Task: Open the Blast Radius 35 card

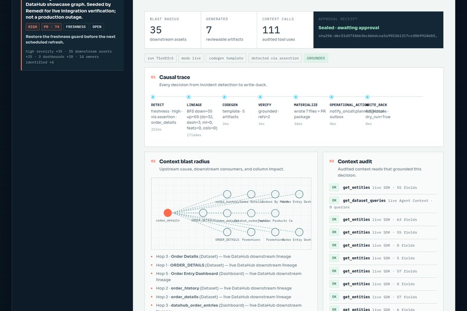Action: (173, 30)
